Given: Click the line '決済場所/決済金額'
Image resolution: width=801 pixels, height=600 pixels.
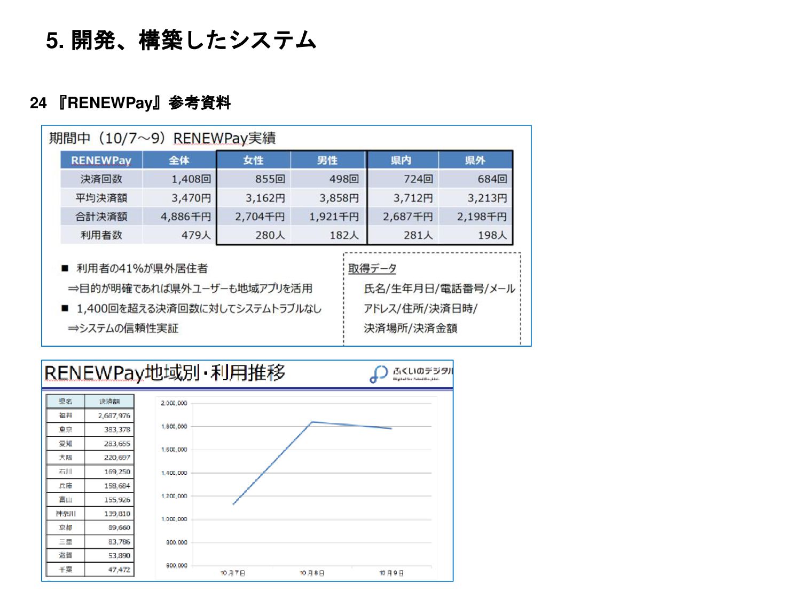Looking at the screenshot, I should click(411, 328).
